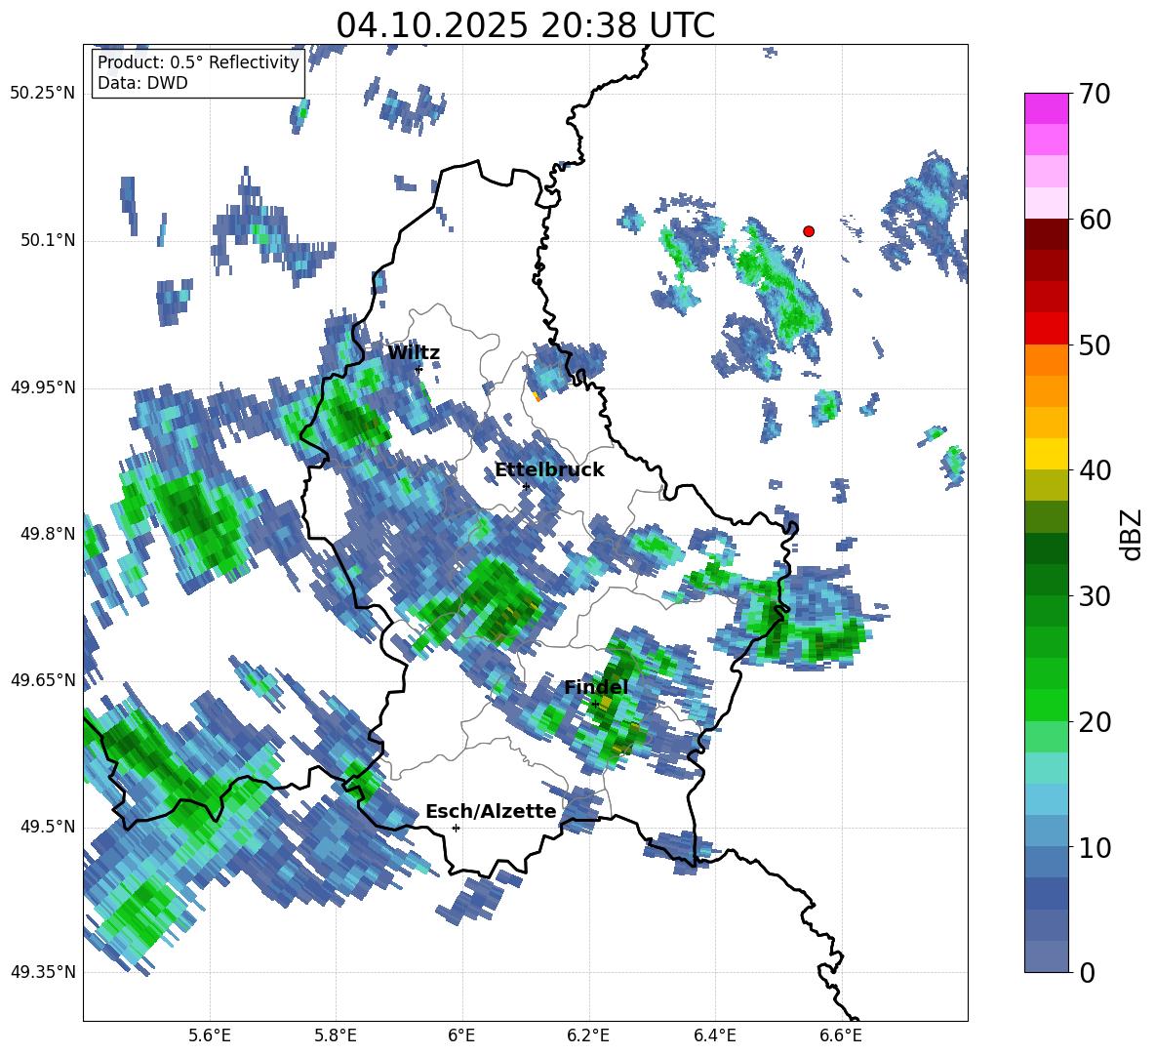Click the magenta top colorbar segment

(1046, 109)
